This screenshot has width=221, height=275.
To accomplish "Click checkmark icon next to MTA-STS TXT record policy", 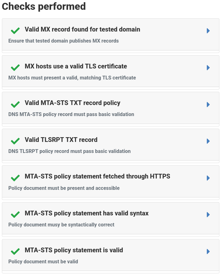I will click(x=15, y=104).
